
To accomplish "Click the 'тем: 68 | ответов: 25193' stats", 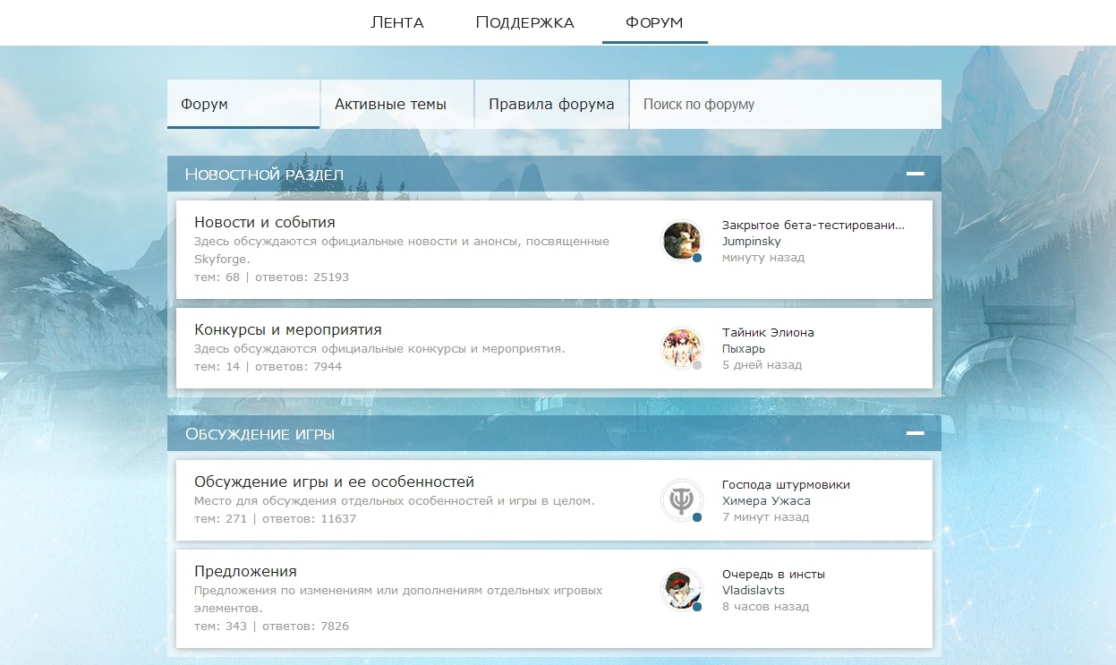I will [x=271, y=277].
